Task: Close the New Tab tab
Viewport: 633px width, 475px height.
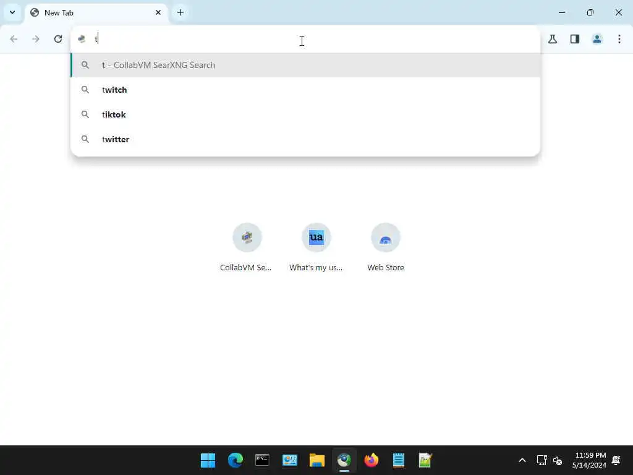Action: (158, 12)
